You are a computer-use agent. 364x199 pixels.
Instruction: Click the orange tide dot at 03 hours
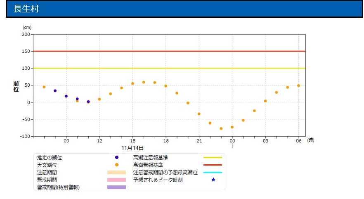pyautogui.click(x=265, y=101)
